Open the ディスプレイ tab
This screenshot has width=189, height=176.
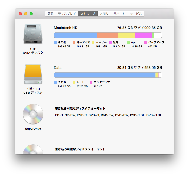click(67, 14)
